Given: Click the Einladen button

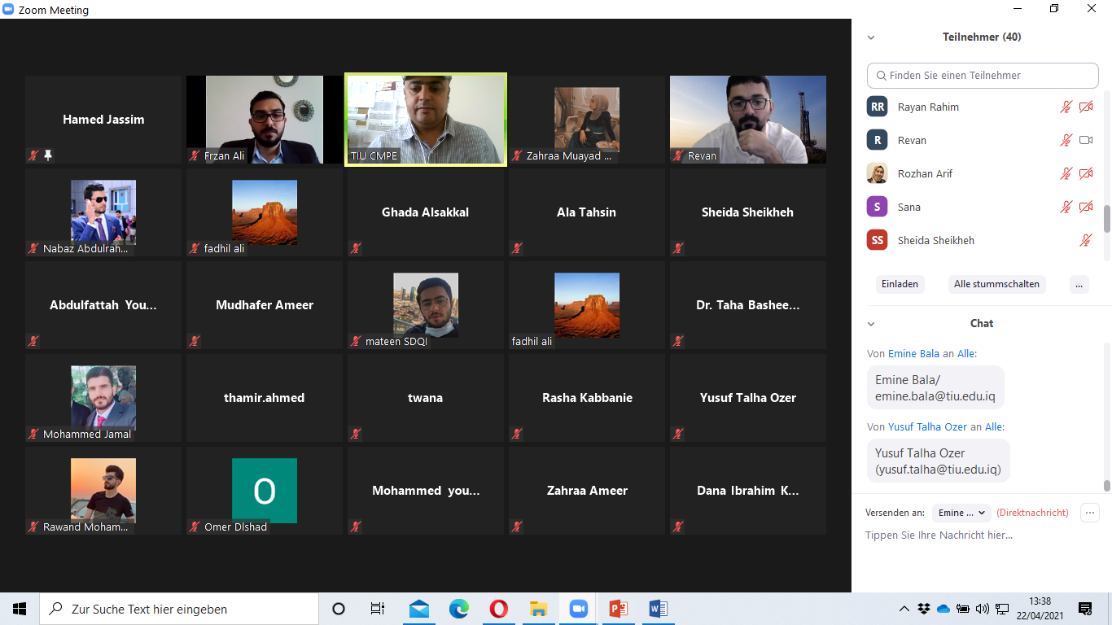Looking at the screenshot, I should click(x=900, y=284).
